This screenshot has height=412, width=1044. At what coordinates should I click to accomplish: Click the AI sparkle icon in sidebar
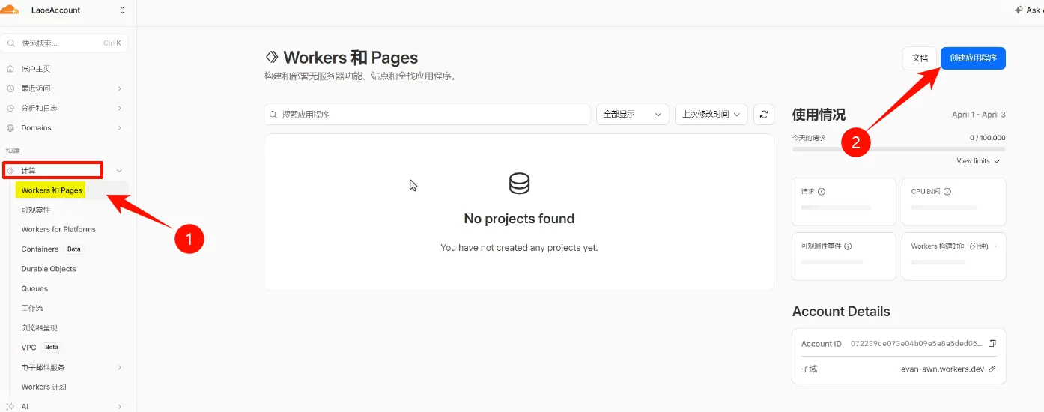tap(10, 406)
